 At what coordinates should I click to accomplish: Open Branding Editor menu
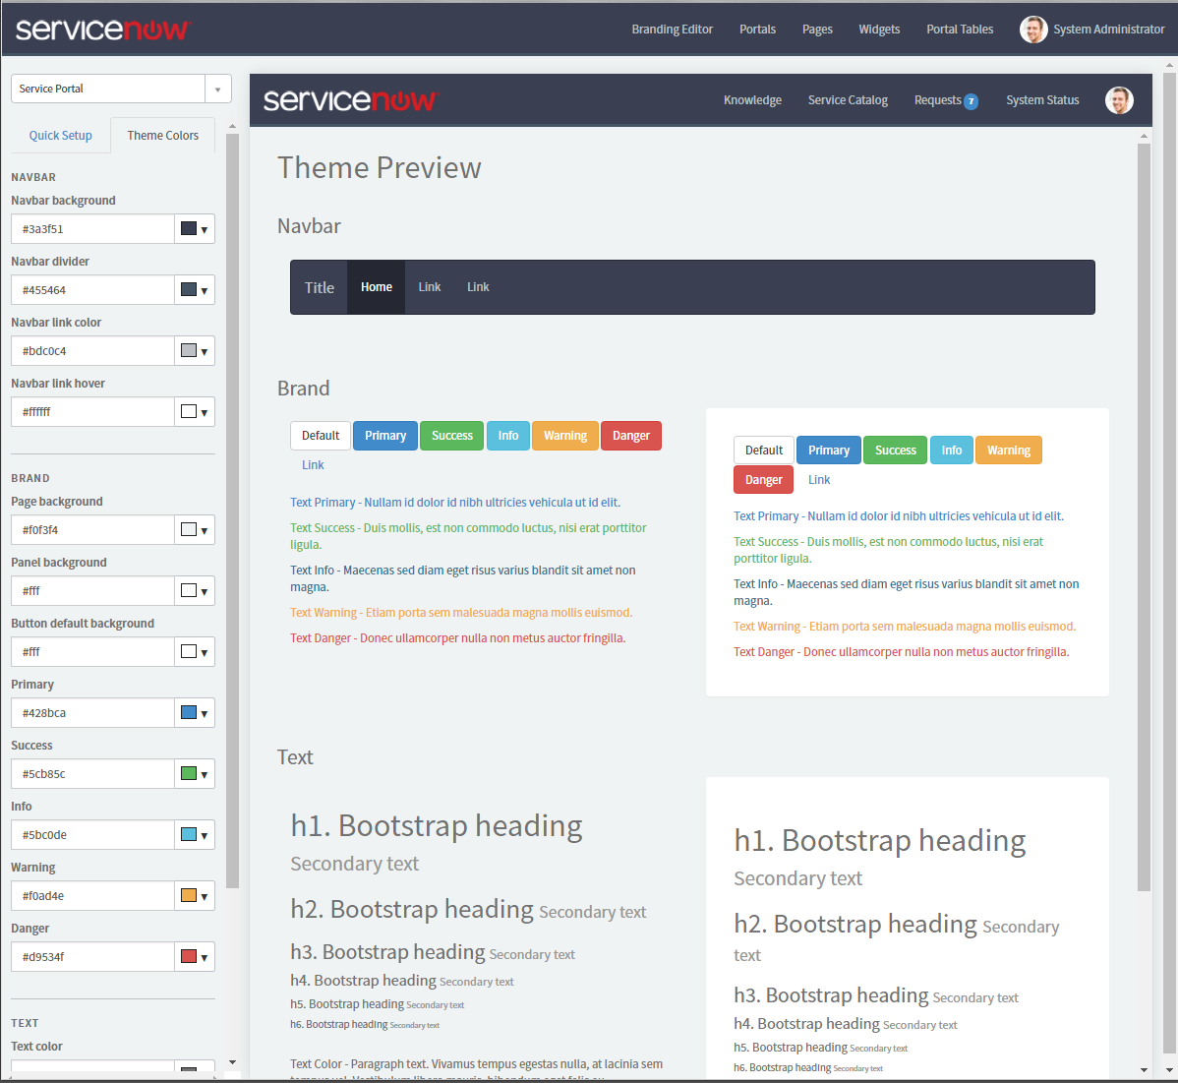tap(672, 30)
